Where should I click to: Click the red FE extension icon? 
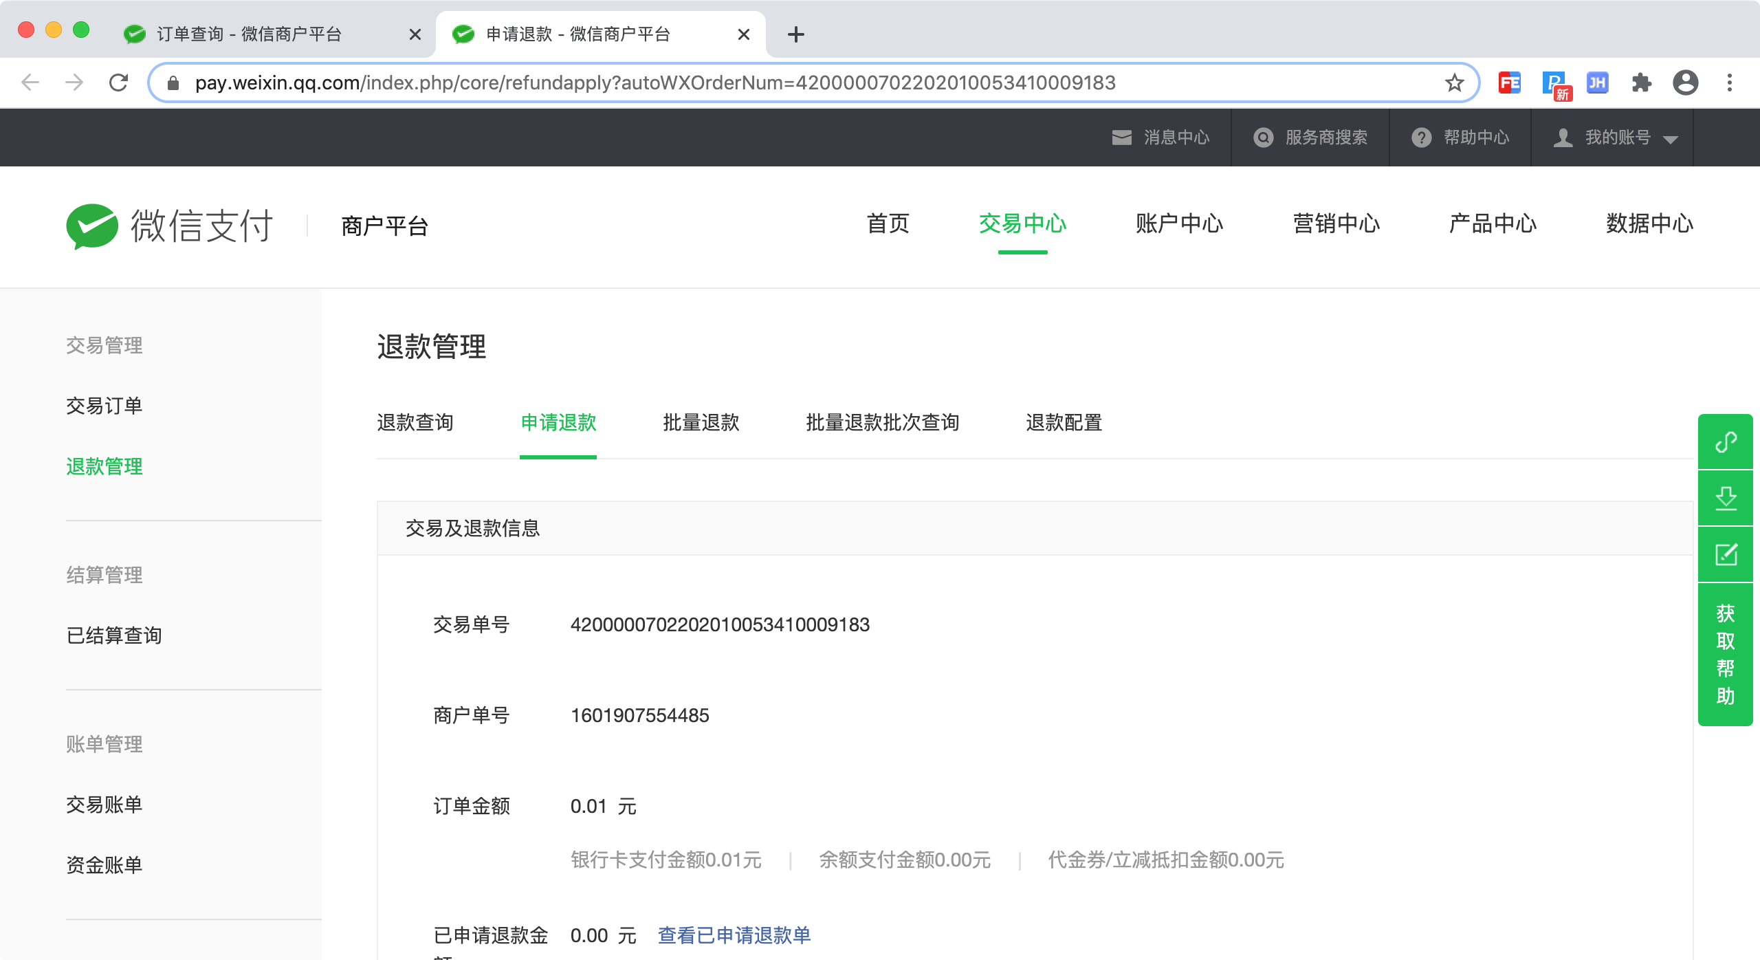1509,83
